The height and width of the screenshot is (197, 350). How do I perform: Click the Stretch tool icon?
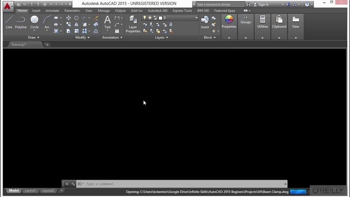click(x=68, y=31)
